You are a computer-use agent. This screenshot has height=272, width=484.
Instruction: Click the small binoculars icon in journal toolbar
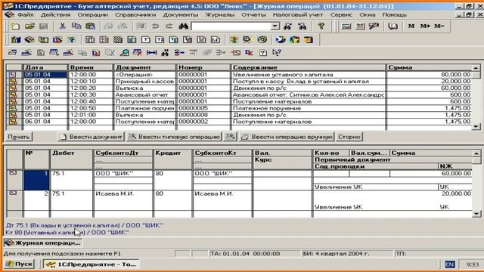coord(165,53)
